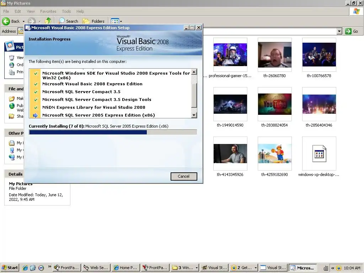
Task: Click the yellow tray icon beside clock
Action: click(339, 268)
